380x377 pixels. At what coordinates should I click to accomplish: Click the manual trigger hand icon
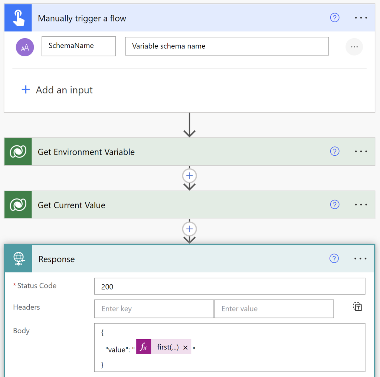pyautogui.click(x=18, y=18)
